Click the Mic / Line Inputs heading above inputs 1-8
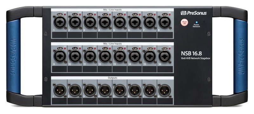254x114 pixels. coord(112,10)
